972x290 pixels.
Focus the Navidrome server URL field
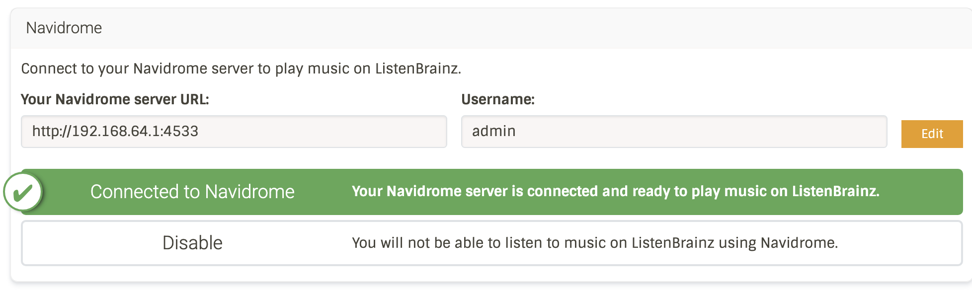[234, 132]
